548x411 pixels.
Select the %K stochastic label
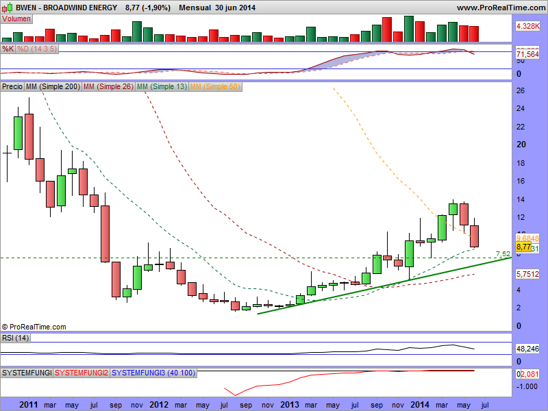coord(8,49)
